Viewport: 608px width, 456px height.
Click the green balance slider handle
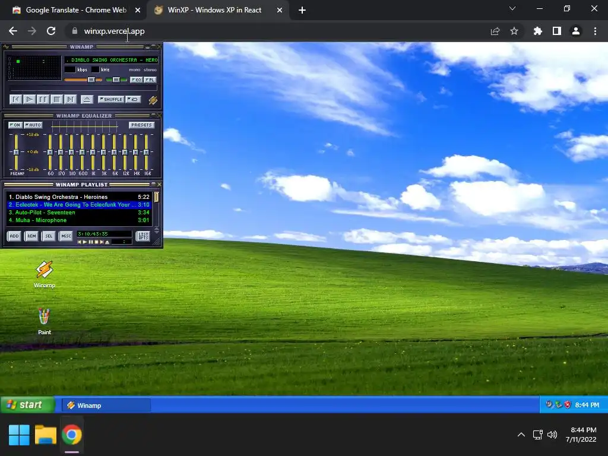tap(116, 80)
